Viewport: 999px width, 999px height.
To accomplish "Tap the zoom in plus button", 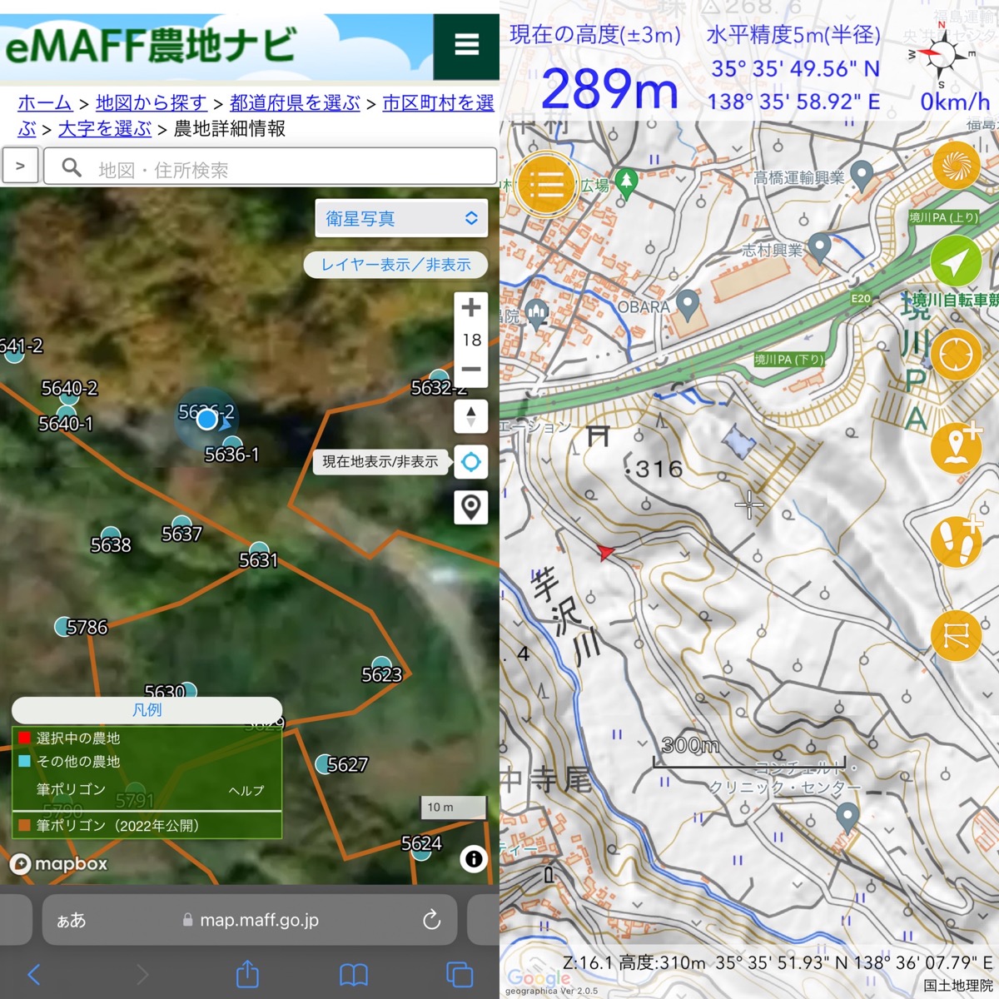I will point(471,307).
